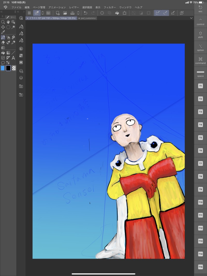Open the Color Set panel icon
Image resolution: width=207 pixels, height=276 pixels.
point(21,56)
